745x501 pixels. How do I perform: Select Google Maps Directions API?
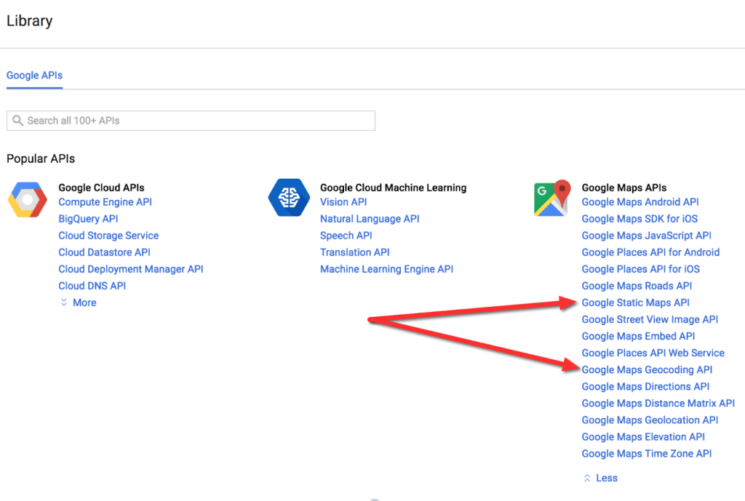coord(645,386)
